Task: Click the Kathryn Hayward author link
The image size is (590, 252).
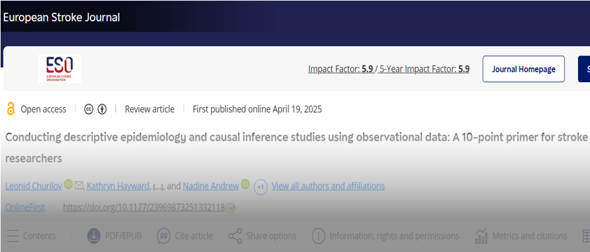Action: click(x=117, y=186)
